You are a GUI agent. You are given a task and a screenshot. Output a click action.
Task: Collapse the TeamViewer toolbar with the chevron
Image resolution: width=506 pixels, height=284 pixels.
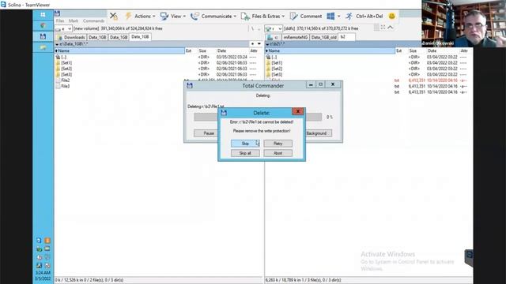[x=390, y=28]
